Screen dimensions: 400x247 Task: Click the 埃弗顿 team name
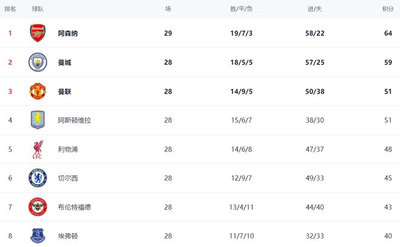68,236
